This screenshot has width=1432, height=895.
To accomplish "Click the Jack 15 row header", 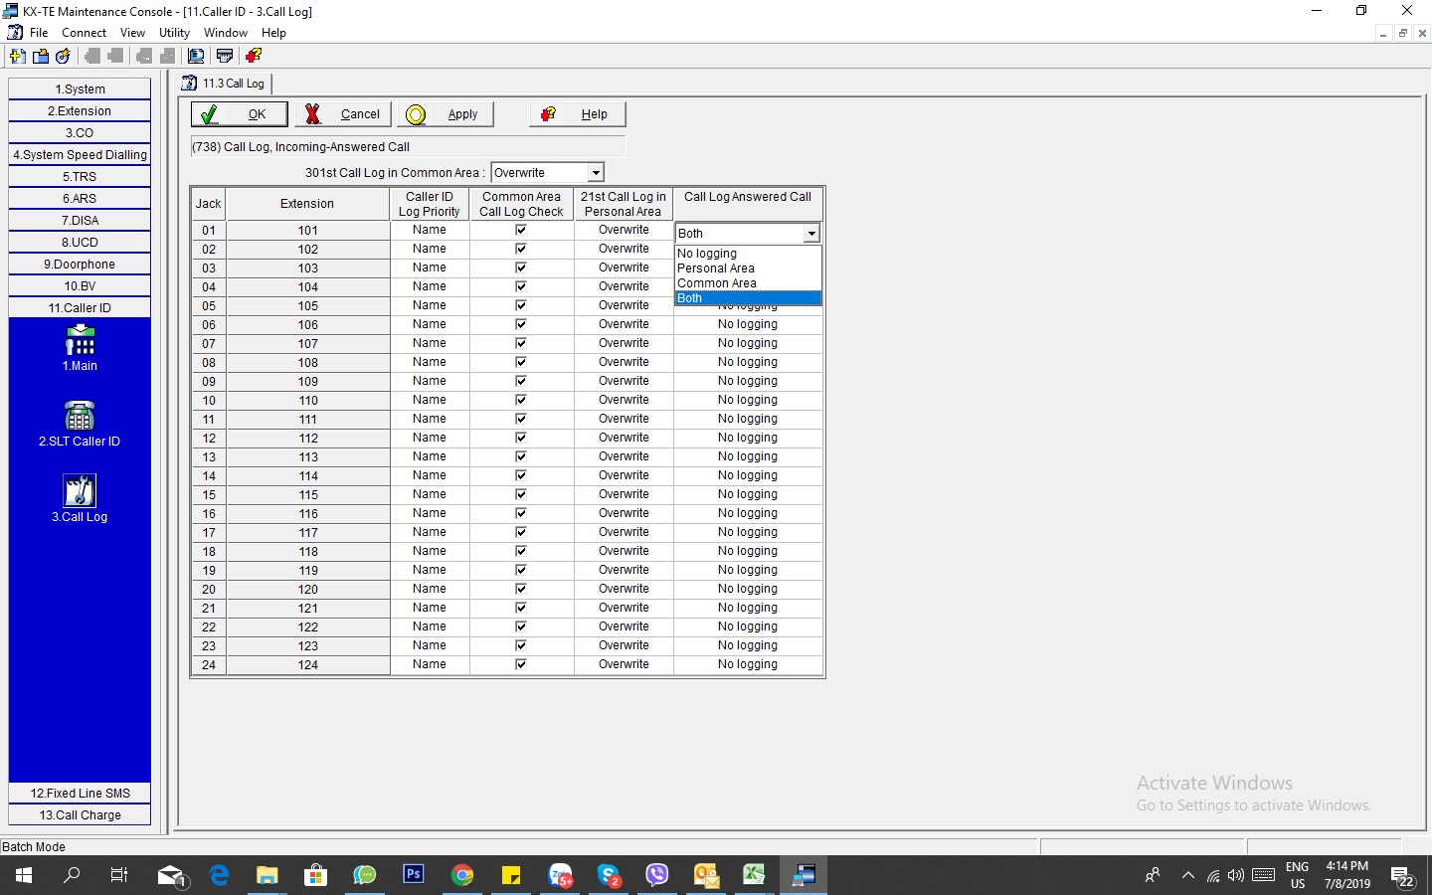I will pos(209,495).
